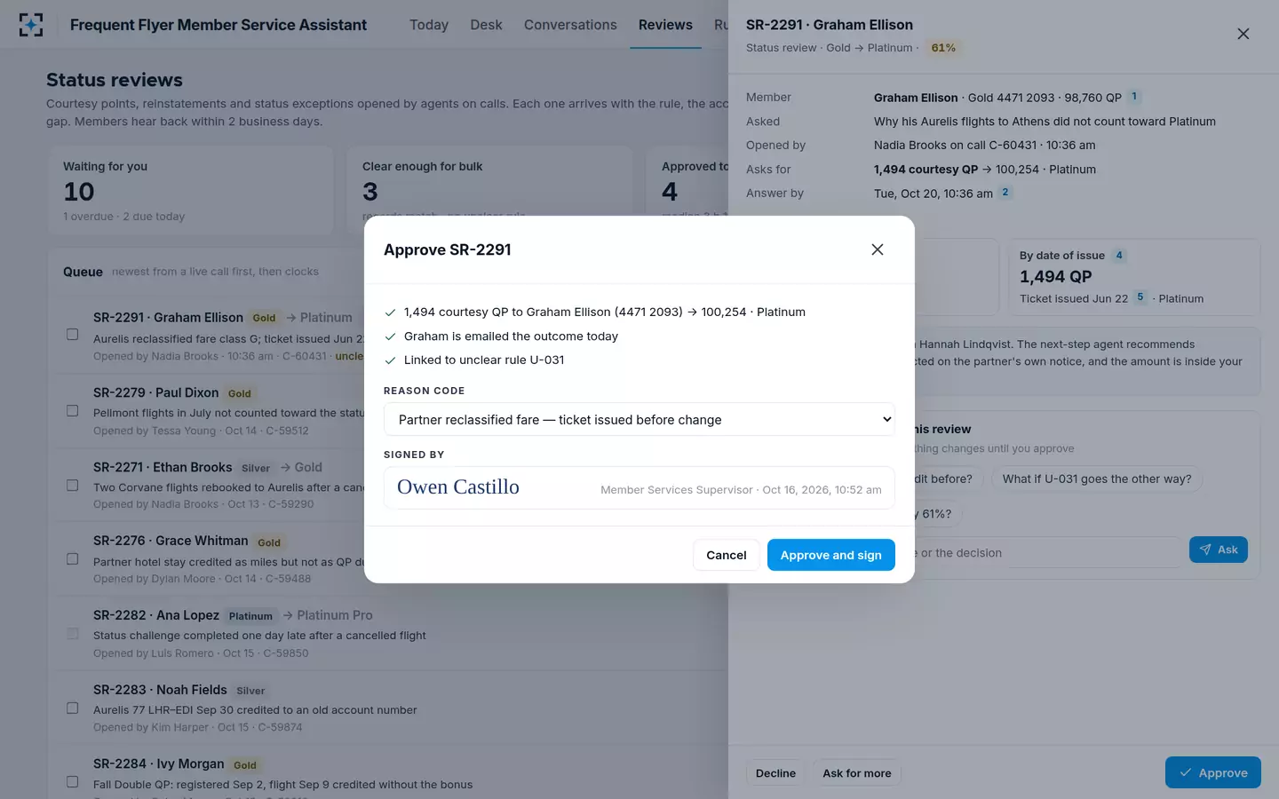Screen dimensions: 1279x799
Task: Click the Frequent Flyer app logo icon
Action: [x=31, y=25]
